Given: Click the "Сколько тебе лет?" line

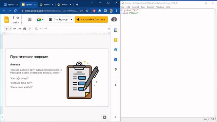Looking at the screenshot, I should (x=21, y=83).
